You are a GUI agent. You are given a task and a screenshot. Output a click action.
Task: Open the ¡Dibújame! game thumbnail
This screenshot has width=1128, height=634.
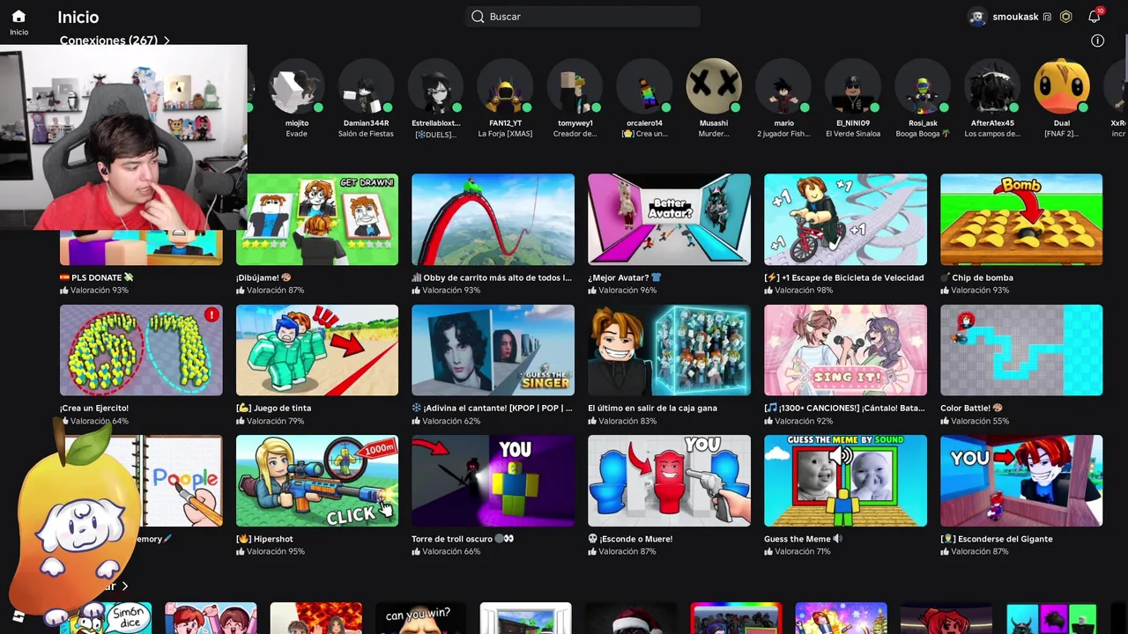[x=316, y=219]
